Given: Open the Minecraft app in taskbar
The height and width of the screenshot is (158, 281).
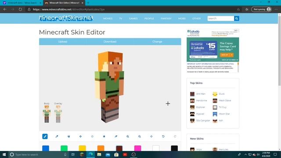Looking at the screenshot, I should coord(82,154).
